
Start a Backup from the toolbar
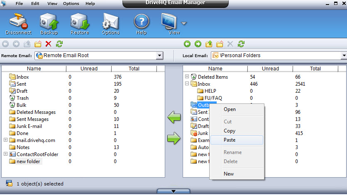click(49, 24)
